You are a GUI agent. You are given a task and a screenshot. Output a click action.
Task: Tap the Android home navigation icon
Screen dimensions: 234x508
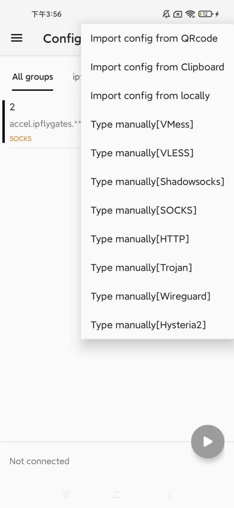point(117,494)
